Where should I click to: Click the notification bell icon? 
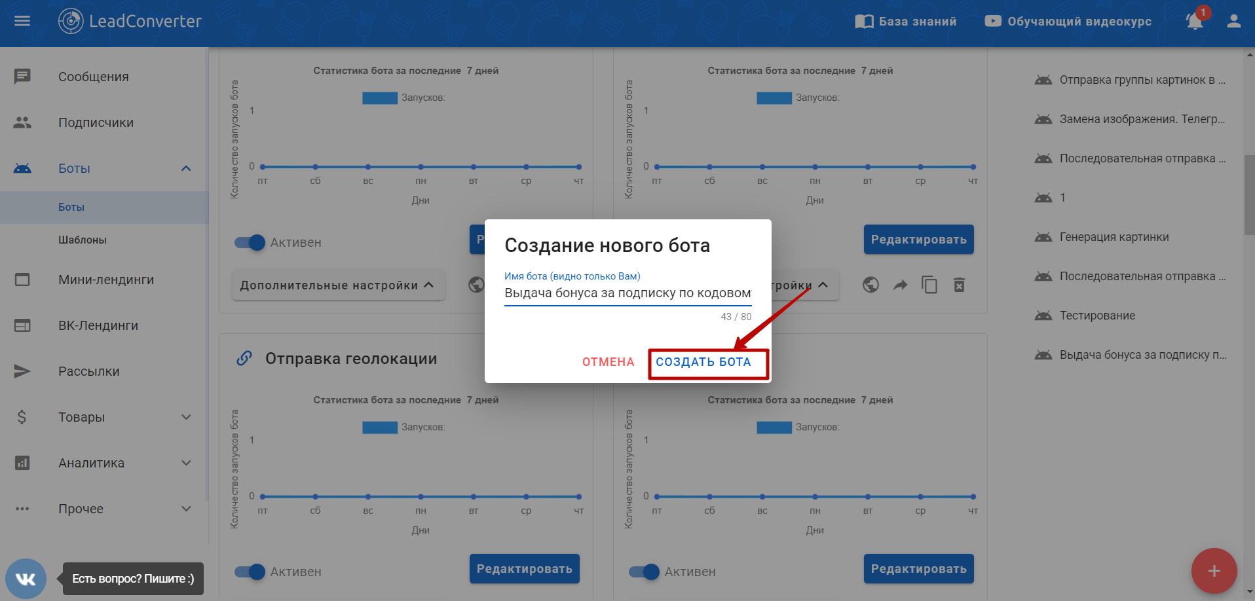[1194, 22]
